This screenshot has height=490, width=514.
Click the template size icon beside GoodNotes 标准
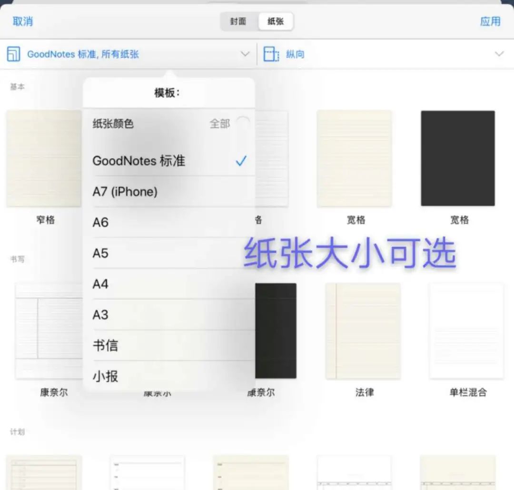pos(13,54)
